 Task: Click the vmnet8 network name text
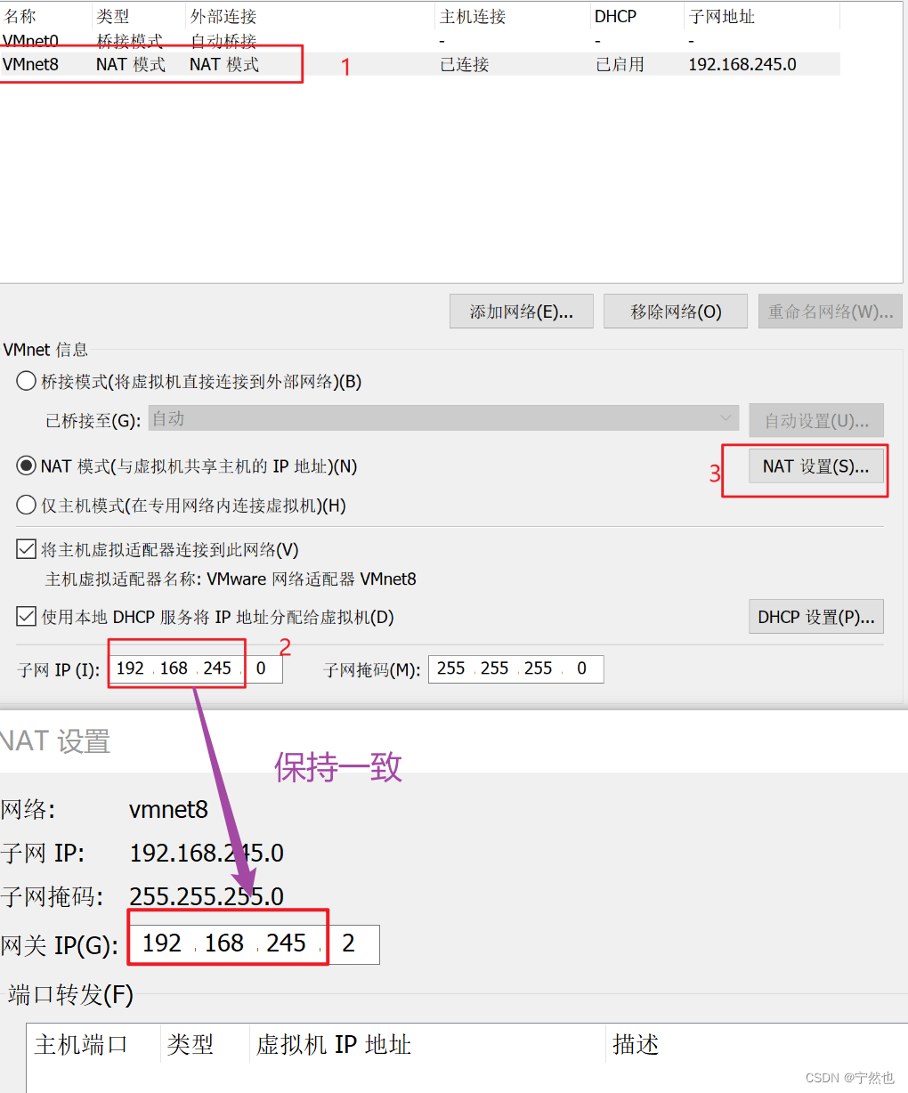click(168, 810)
